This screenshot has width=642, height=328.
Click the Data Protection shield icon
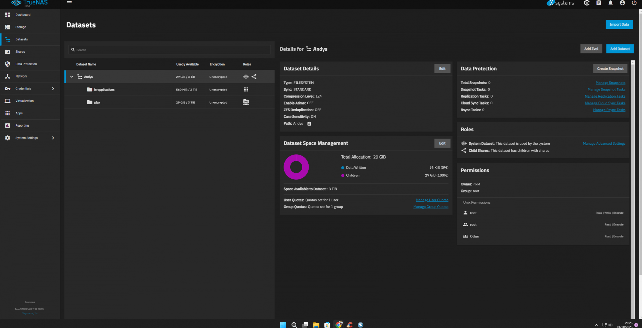[x=7, y=64]
